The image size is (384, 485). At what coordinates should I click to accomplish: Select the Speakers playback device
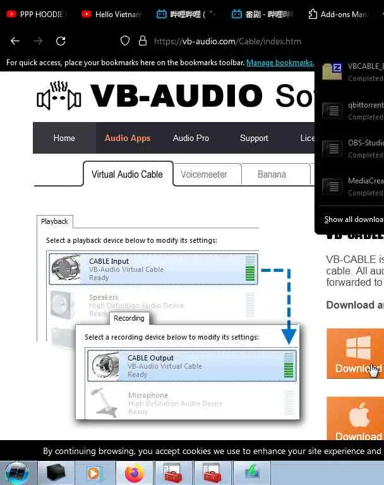click(153, 305)
